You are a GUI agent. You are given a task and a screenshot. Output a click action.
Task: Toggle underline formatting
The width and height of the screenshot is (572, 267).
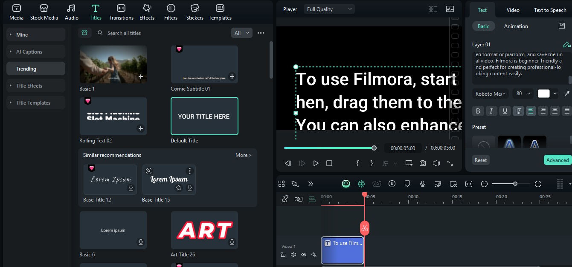(x=505, y=111)
